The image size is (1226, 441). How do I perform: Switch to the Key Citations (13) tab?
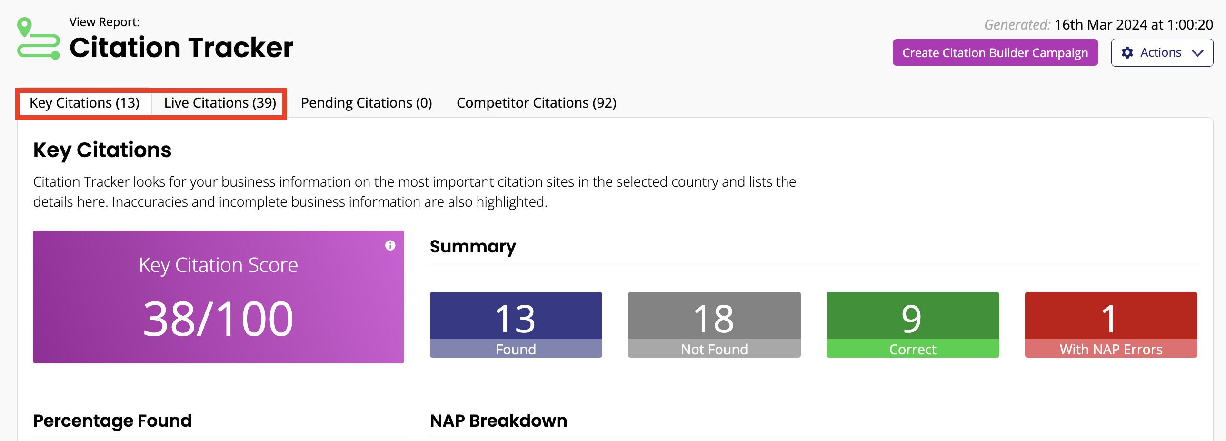pyautogui.click(x=84, y=103)
